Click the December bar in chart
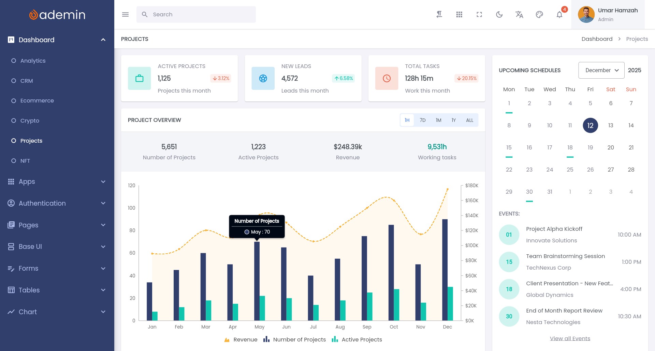 [x=445, y=269]
